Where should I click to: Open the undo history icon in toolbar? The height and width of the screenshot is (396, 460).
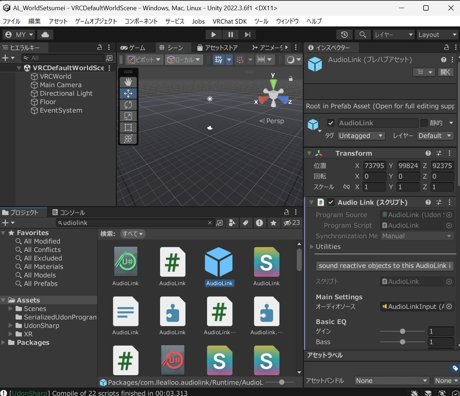point(344,34)
